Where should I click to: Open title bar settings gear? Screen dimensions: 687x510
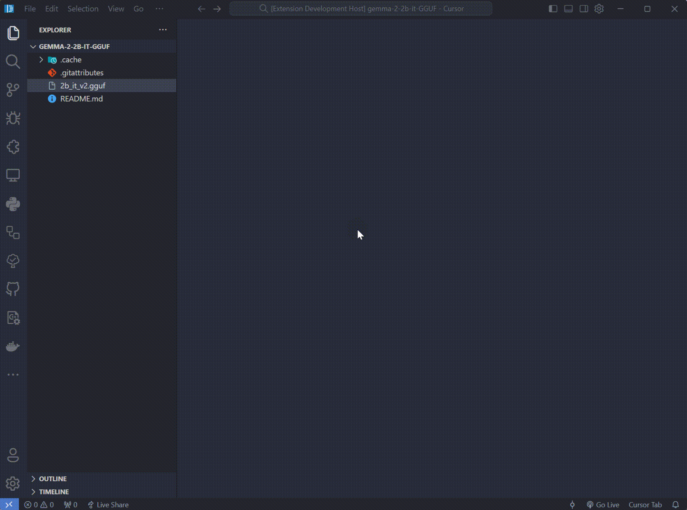tap(599, 9)
